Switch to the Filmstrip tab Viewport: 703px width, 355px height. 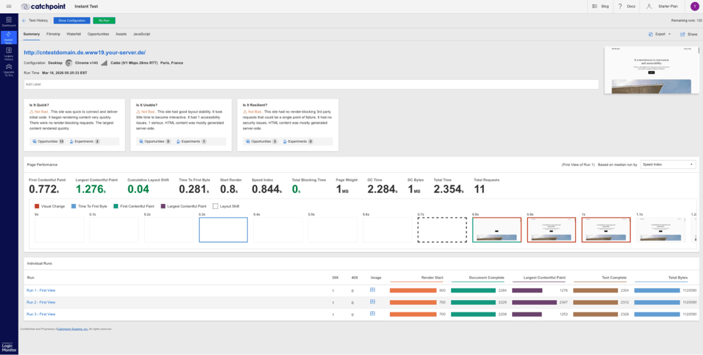point(54,34)
